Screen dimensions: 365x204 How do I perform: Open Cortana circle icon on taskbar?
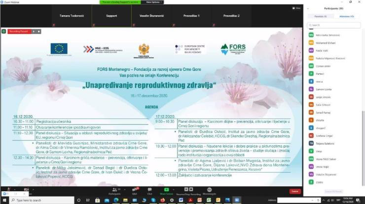79,200
